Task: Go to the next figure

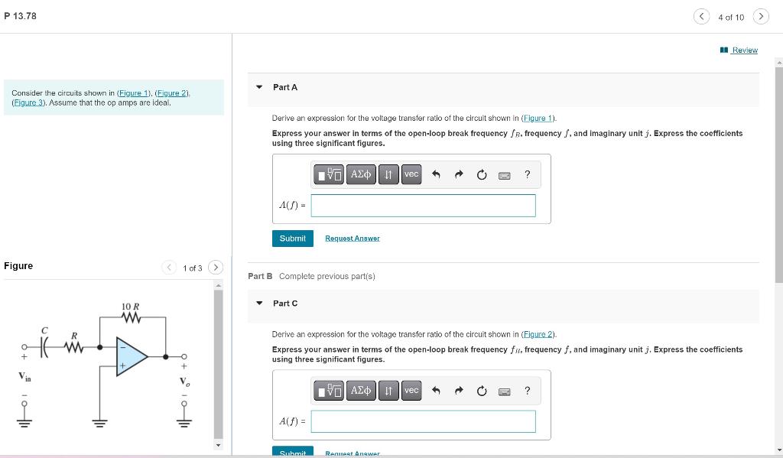Action: (216, 267)
